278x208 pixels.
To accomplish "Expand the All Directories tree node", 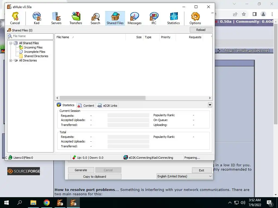I will click(11, 60).
